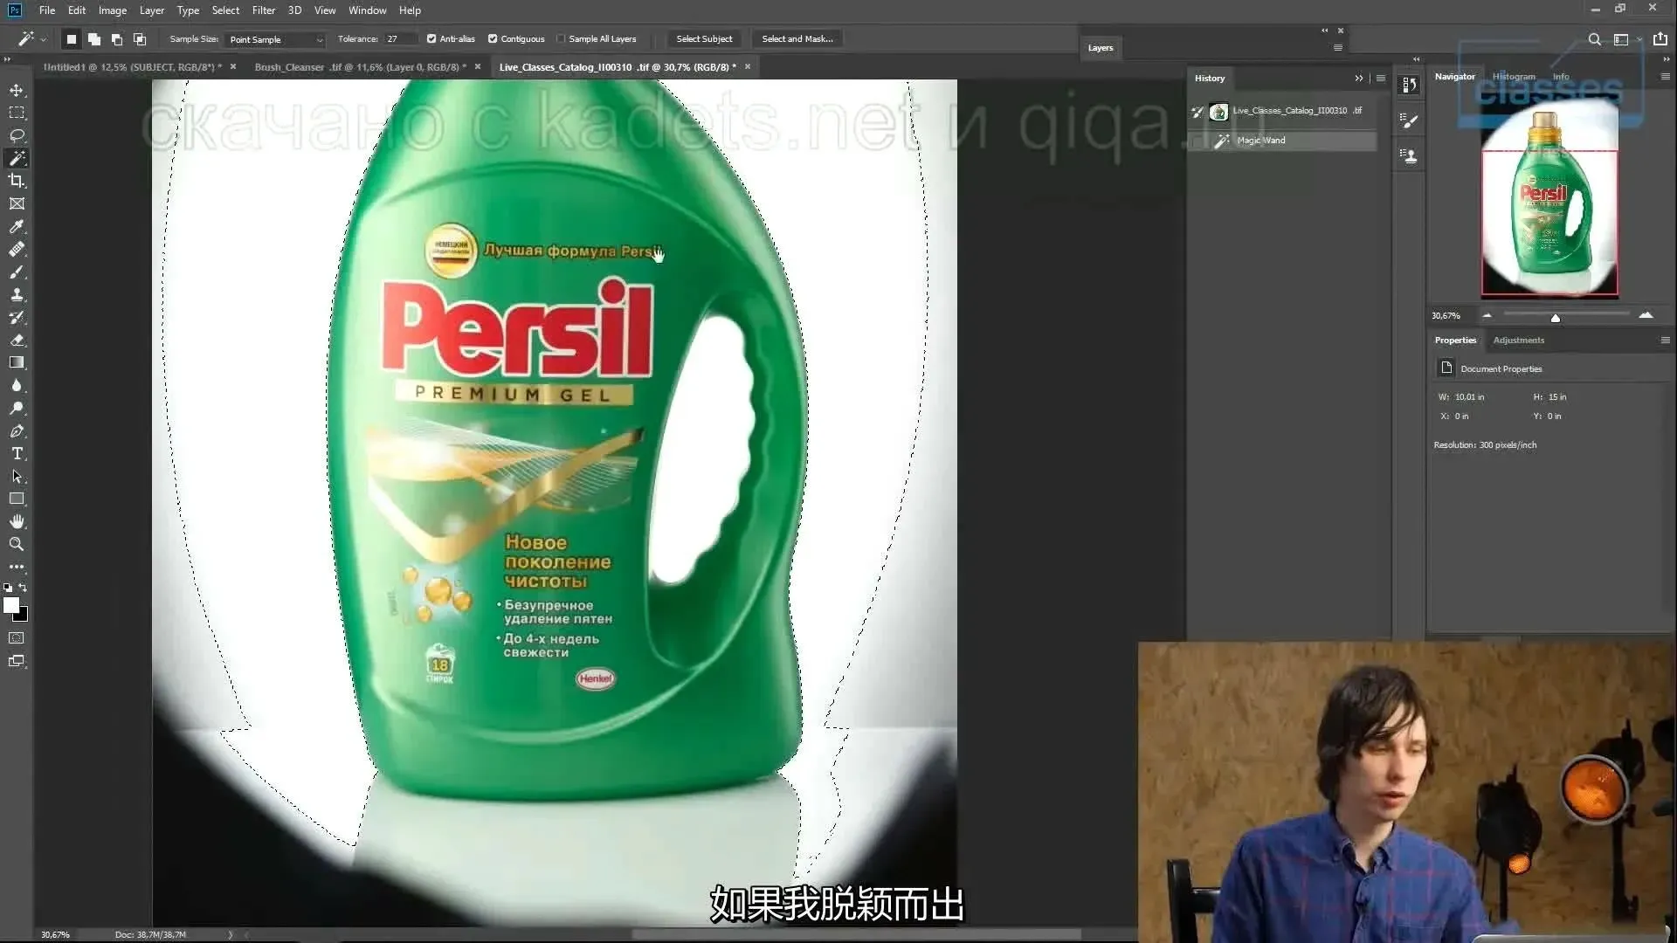
Task: Expand the collapsed toolbar double arrows
Action: (x=7, y=59)
